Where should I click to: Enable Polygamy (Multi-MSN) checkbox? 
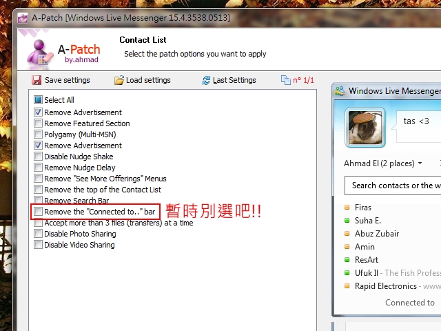point(38,134)
